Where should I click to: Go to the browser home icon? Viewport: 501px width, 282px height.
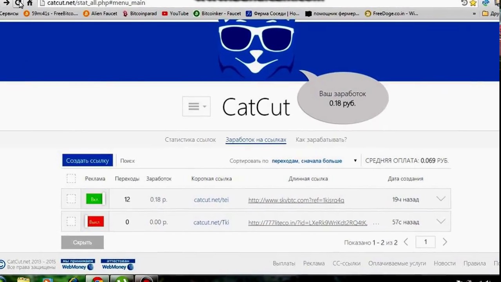[30, 3]
